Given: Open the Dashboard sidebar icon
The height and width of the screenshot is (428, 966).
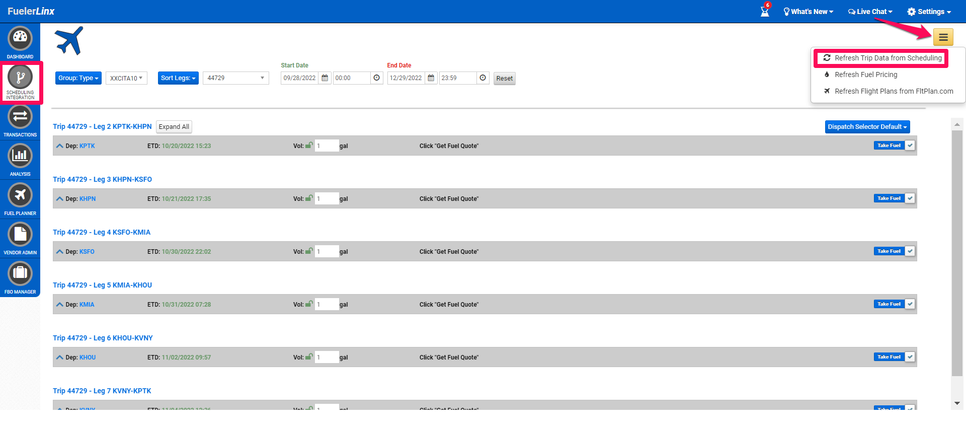Looking at the screenshot, I should [x=20, y=42].
